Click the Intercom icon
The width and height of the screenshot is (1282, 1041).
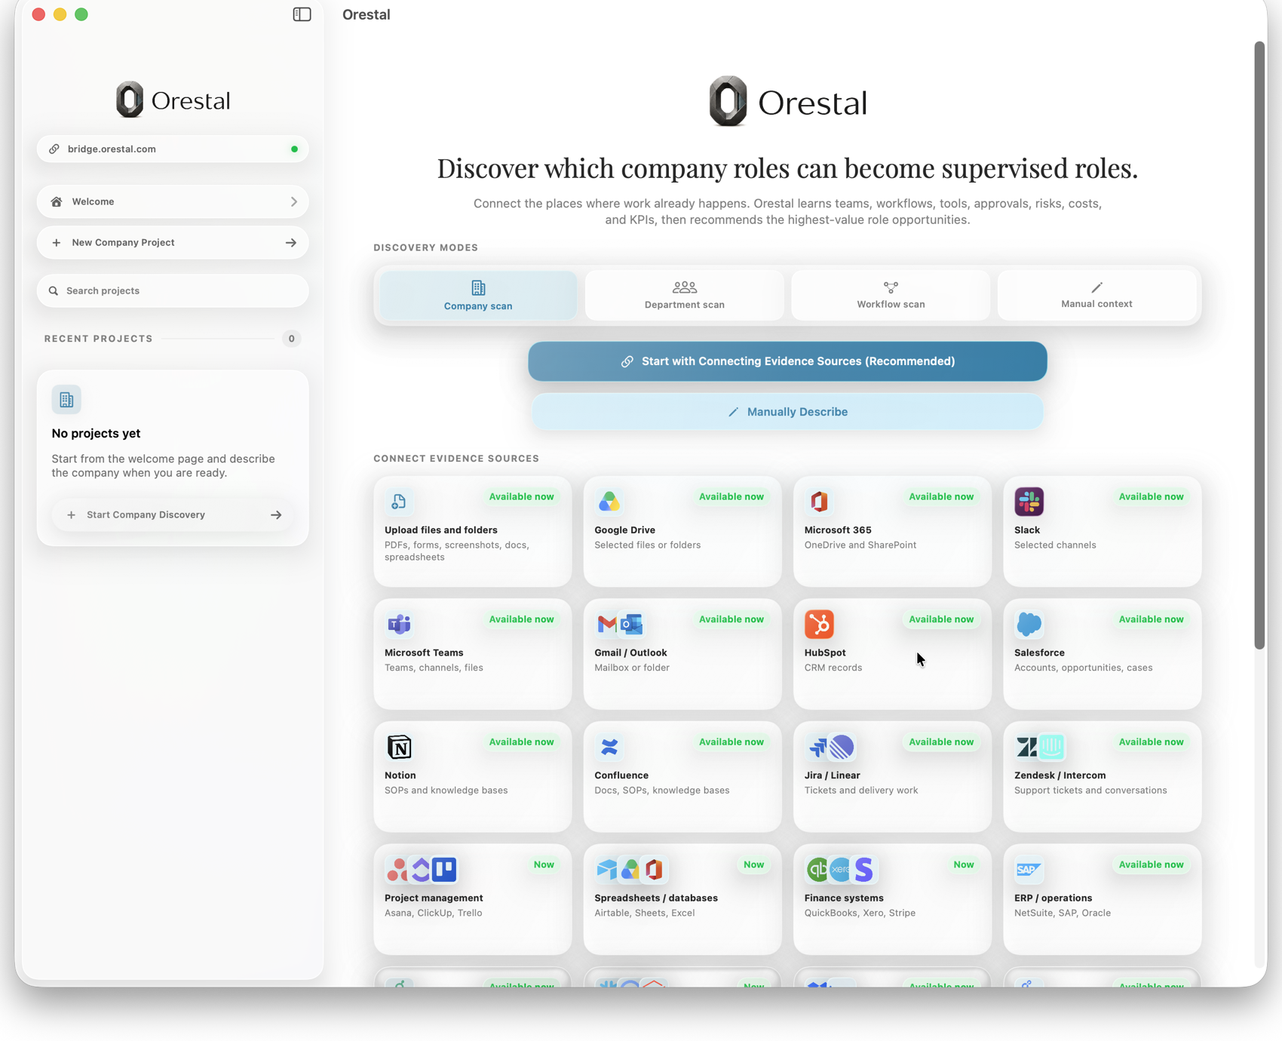(1051, 747)
